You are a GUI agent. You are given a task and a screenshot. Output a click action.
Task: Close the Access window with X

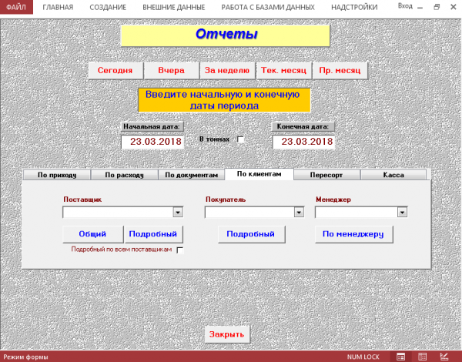tap(454, 7)
